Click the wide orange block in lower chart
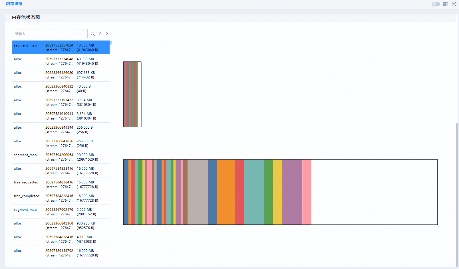The height and width of the screenshot is (269, 459). tap(226, 192)
